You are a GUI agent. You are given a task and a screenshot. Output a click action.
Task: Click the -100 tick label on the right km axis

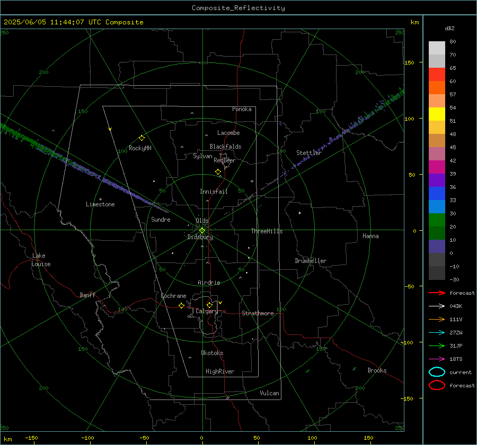pyautogui.click(x=407, y=342)
